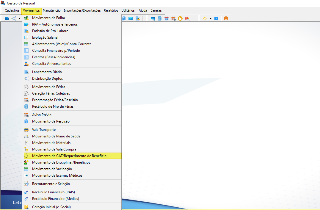Select Movimento de Rescisão
Screen dimensions: 320x210
(x=72, y=121)
